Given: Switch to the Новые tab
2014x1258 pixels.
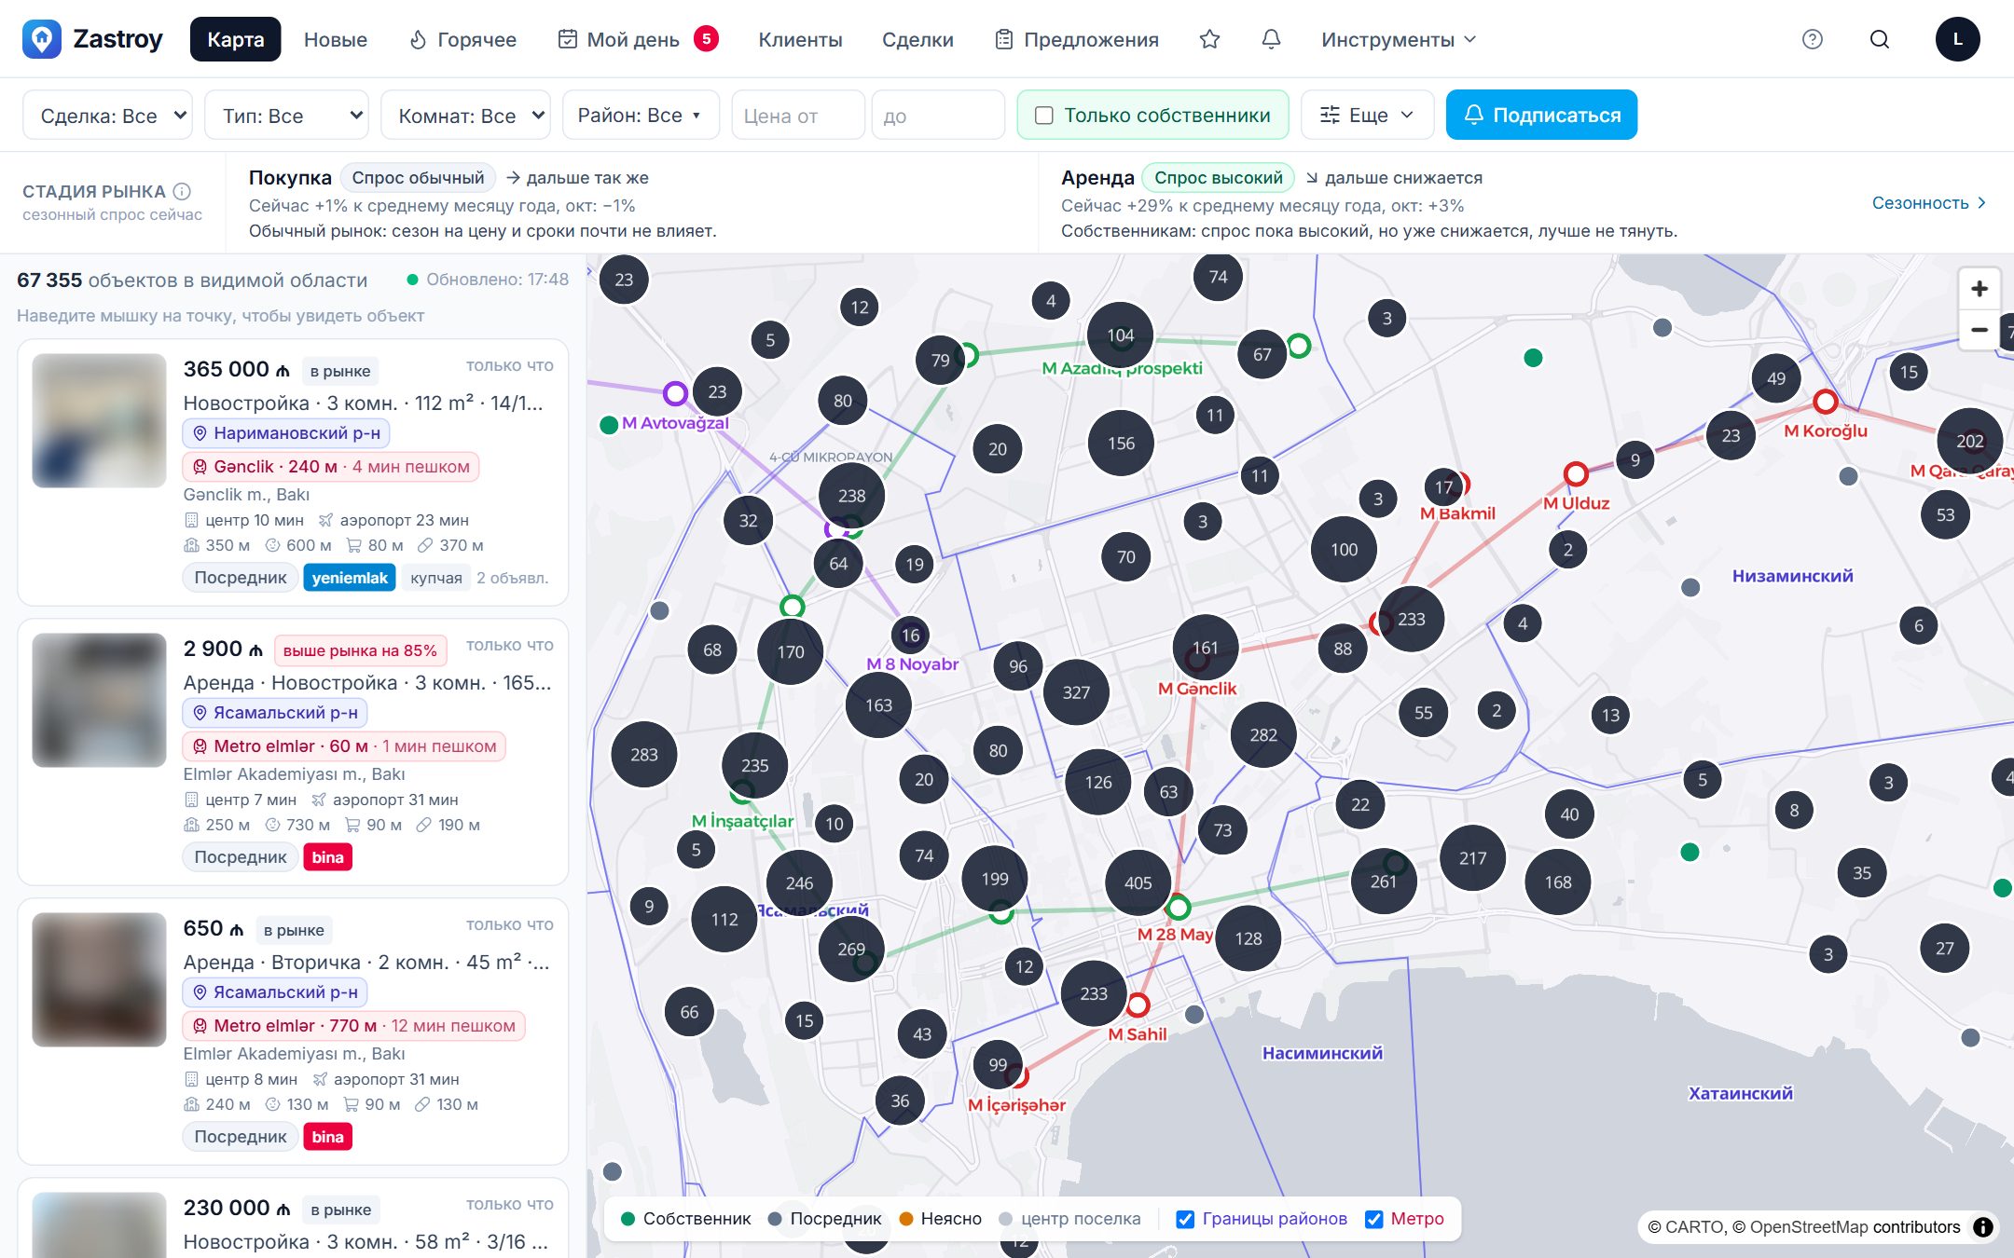Looking at the screenshot, I should click(336, 39).
